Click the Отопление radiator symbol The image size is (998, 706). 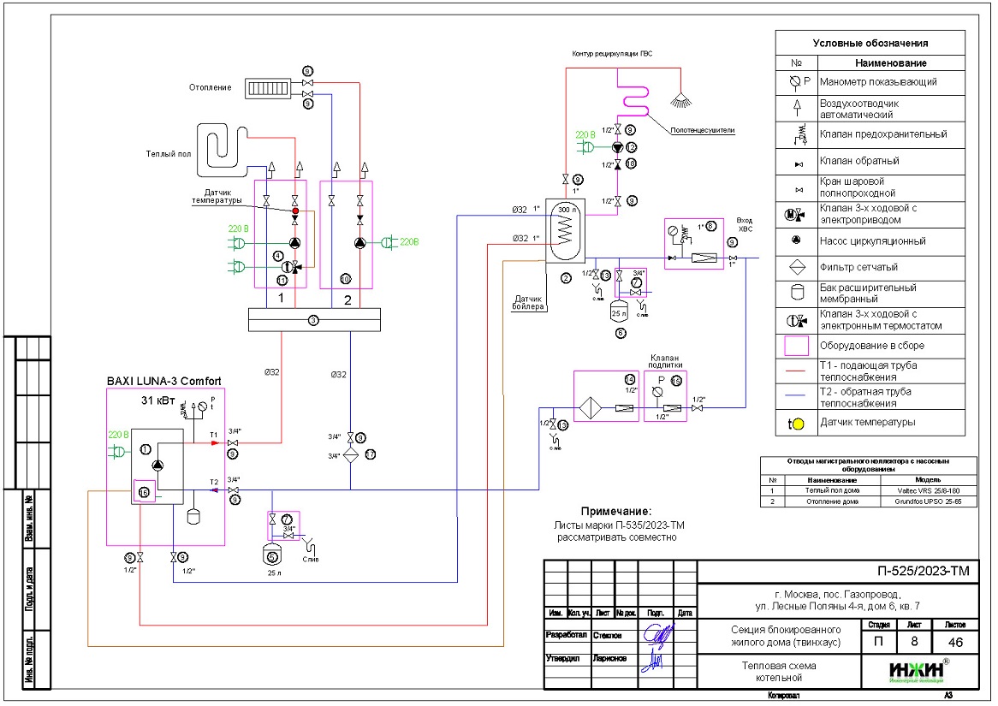point(269,87)
